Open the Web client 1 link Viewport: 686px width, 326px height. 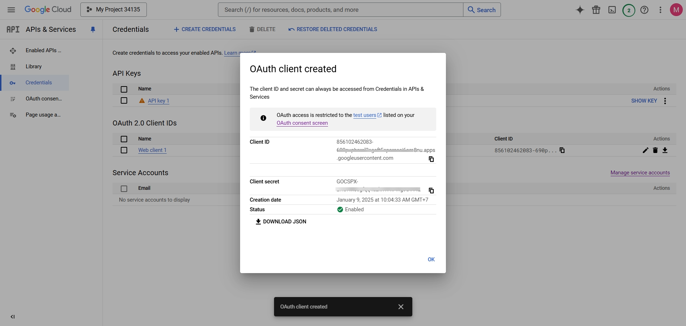[x=153, y=150]
